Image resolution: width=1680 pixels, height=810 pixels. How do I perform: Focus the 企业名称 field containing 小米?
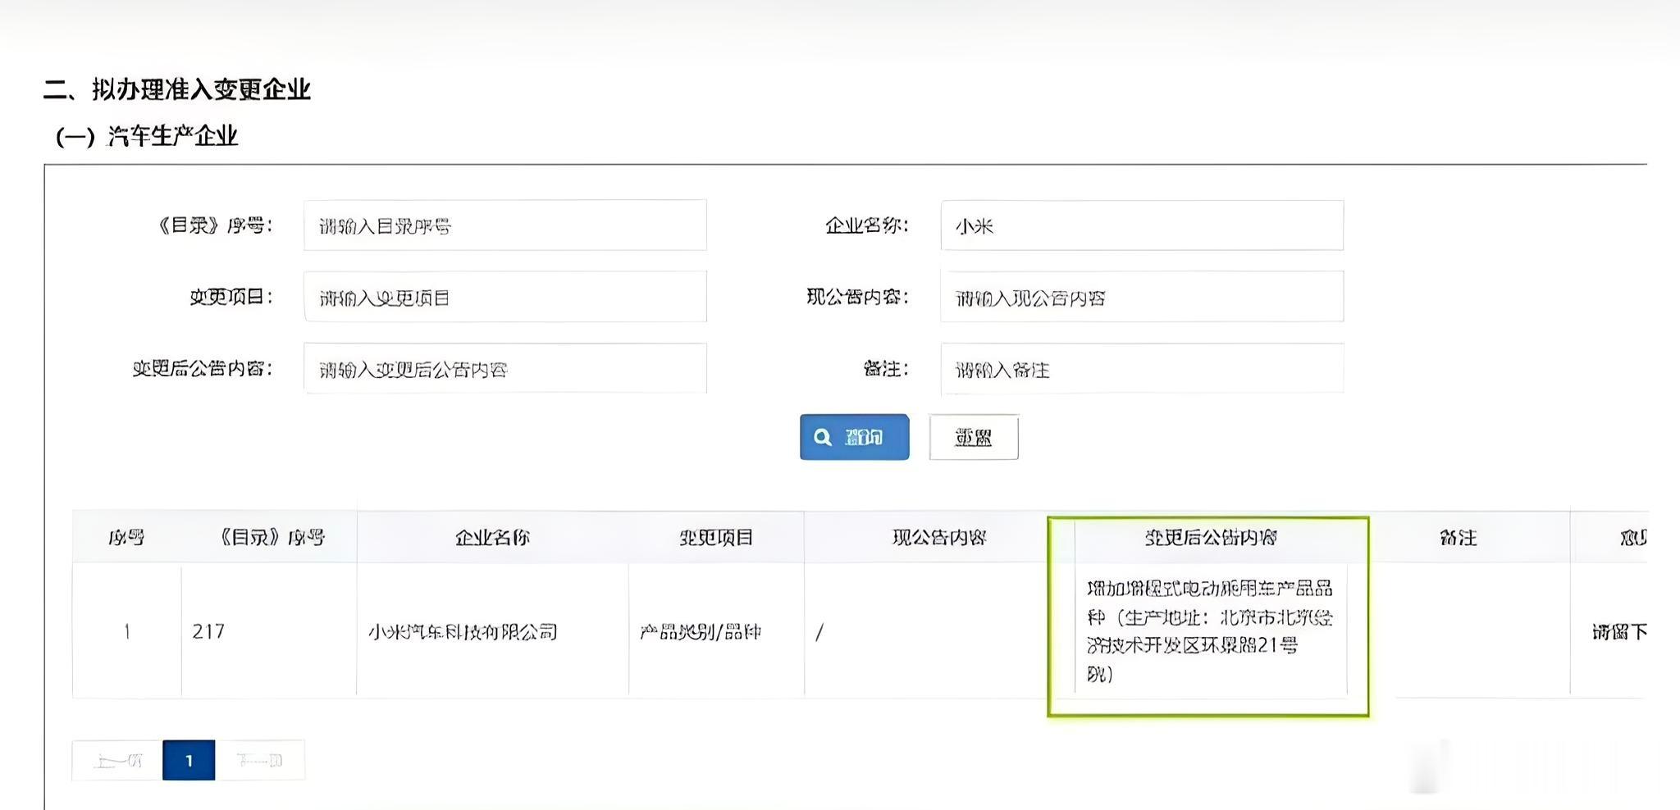tap(1142, 225)
